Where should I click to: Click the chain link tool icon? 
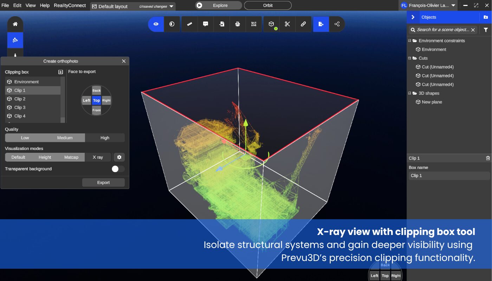tap(303, 24)
